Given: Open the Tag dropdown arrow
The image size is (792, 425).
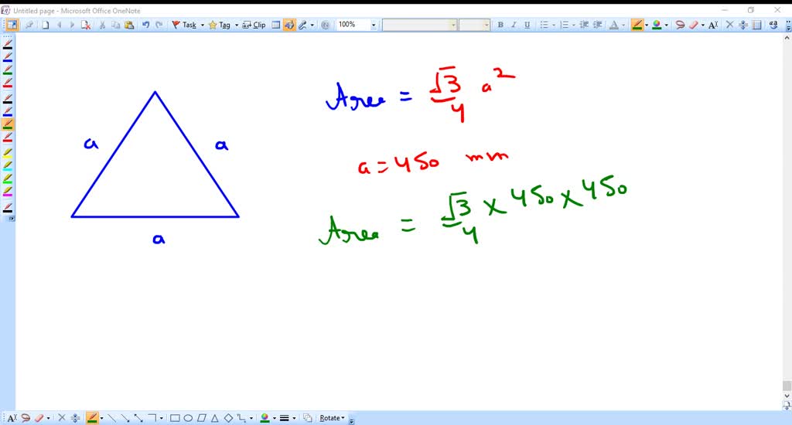Looking at the screenshot, I should pos(237,25).
